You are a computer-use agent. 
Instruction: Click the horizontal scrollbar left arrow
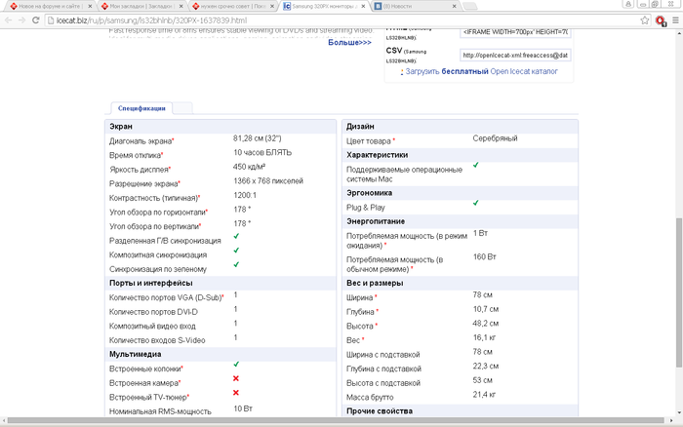(x=4, y=421)
